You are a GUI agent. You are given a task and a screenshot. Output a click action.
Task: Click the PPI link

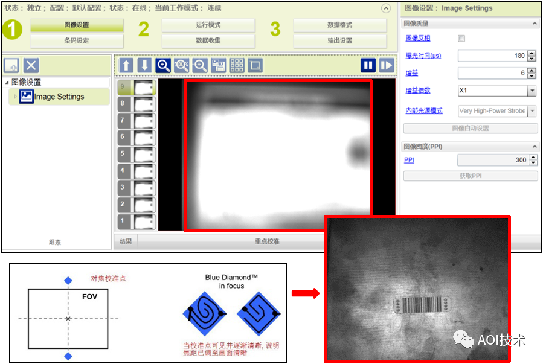(409, 160)
